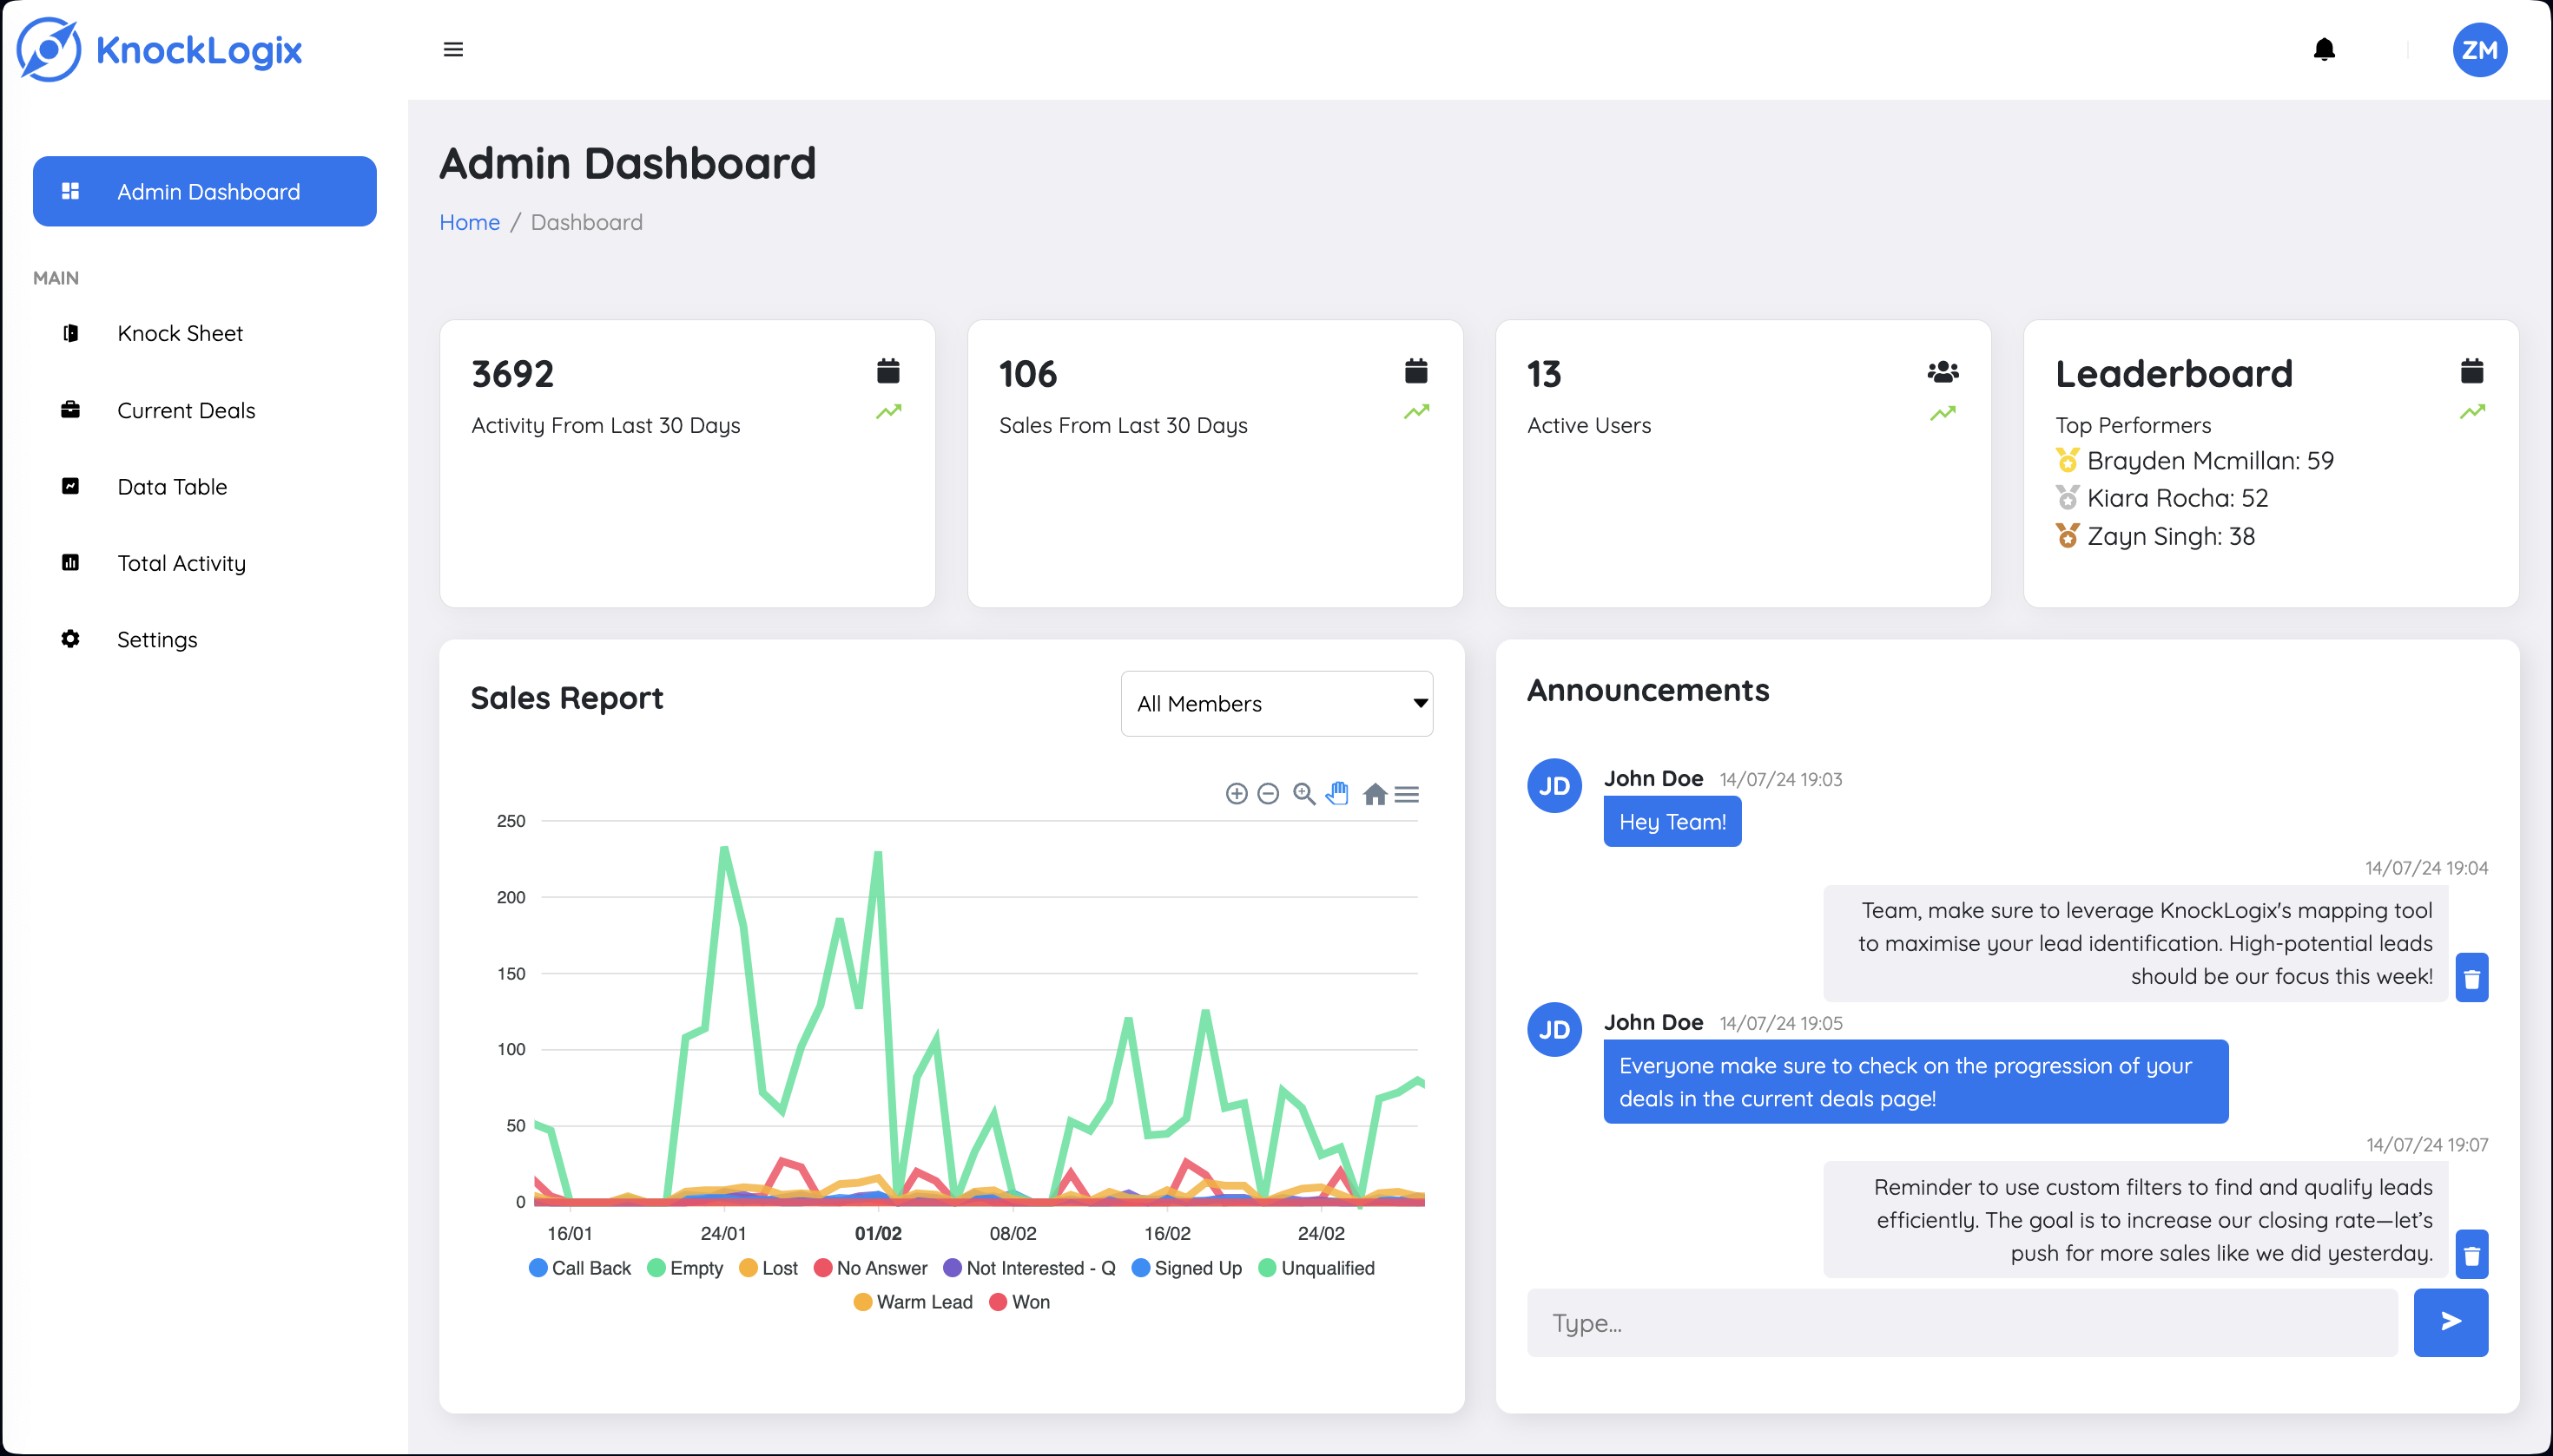Screen dimensions: 2553x1456
Task: Delete the custom filters reminder announcement
Action: [x=2471, y=1255]
